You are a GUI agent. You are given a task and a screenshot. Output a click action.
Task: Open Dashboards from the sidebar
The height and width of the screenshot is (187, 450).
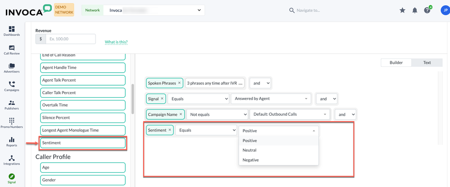click(12, 31)
